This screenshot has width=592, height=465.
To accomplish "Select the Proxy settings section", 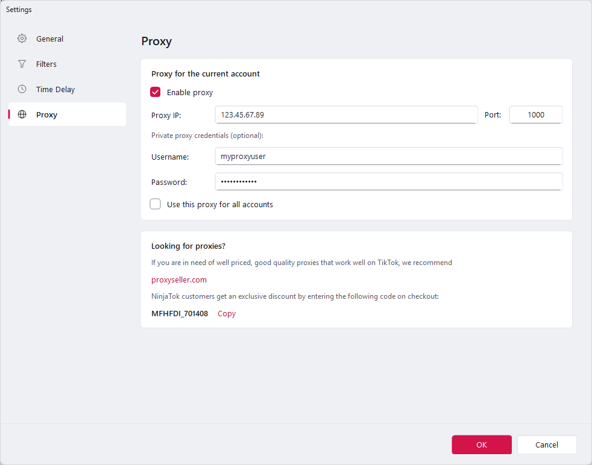I will pyautogui.click(x=67, y=114).
